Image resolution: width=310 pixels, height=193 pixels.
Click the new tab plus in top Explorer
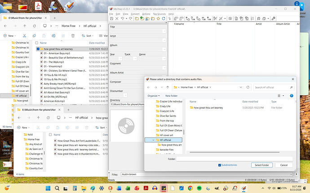54,18
